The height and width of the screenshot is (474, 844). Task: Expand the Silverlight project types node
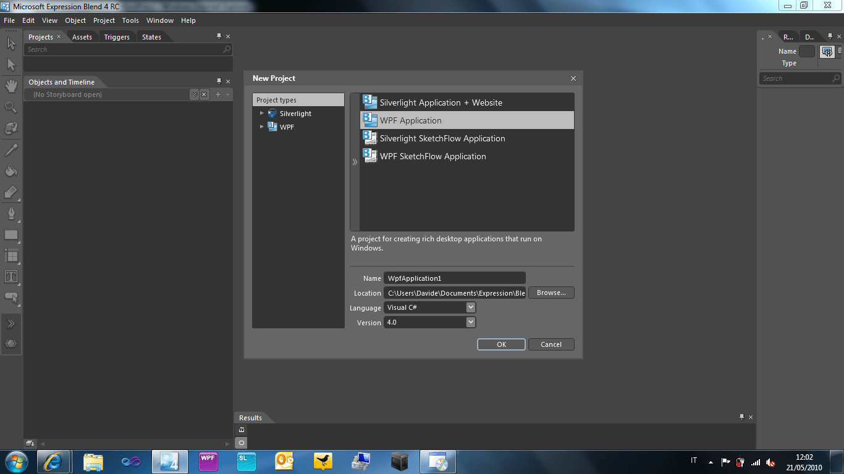262,114
